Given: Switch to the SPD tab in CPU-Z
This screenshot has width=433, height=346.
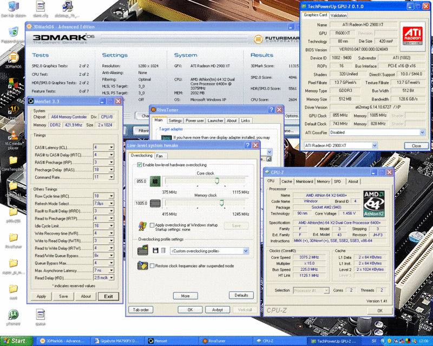Looking at the screenshot, I should [x=337, y=182].
